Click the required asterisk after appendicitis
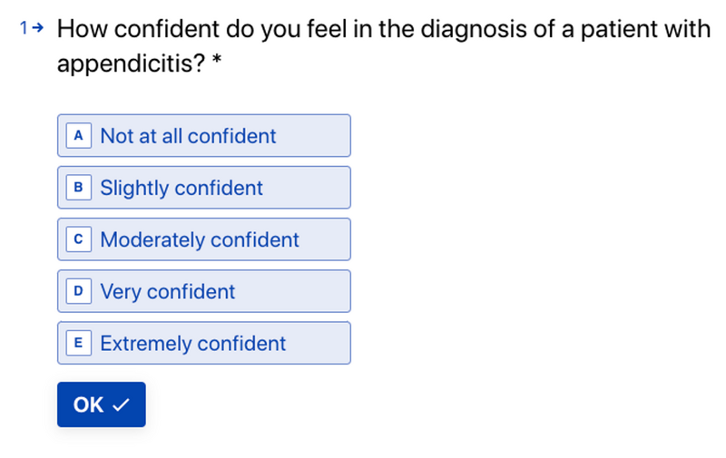 (217, 61)
